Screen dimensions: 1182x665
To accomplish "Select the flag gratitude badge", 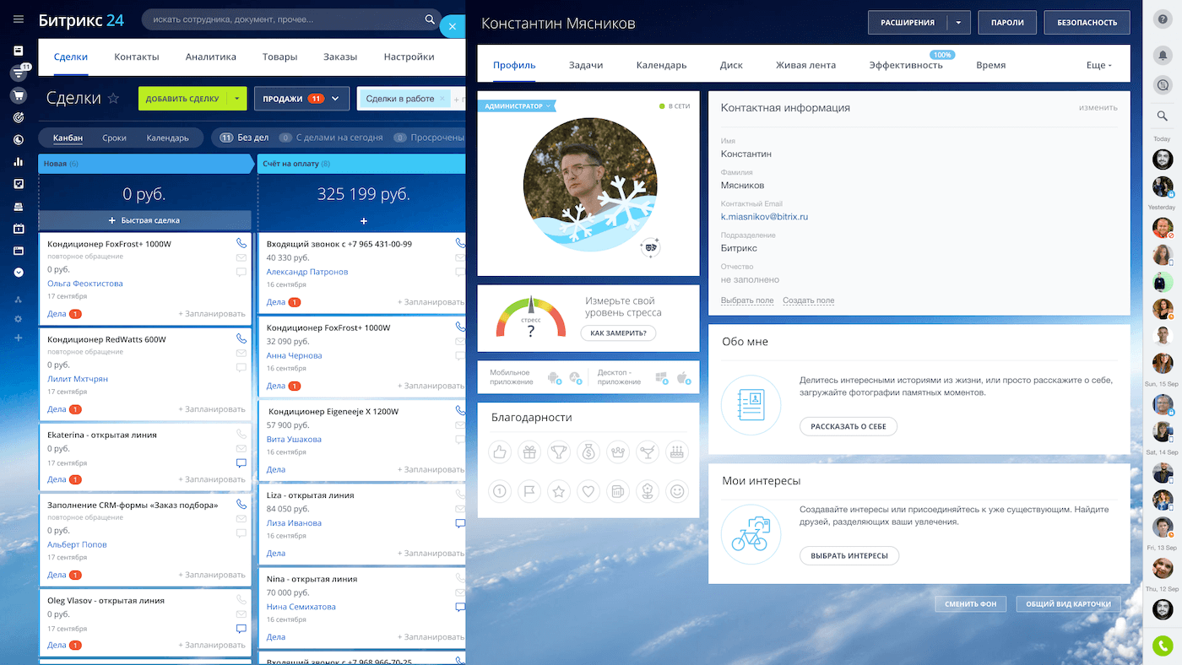I will click(x=529, y=490).
